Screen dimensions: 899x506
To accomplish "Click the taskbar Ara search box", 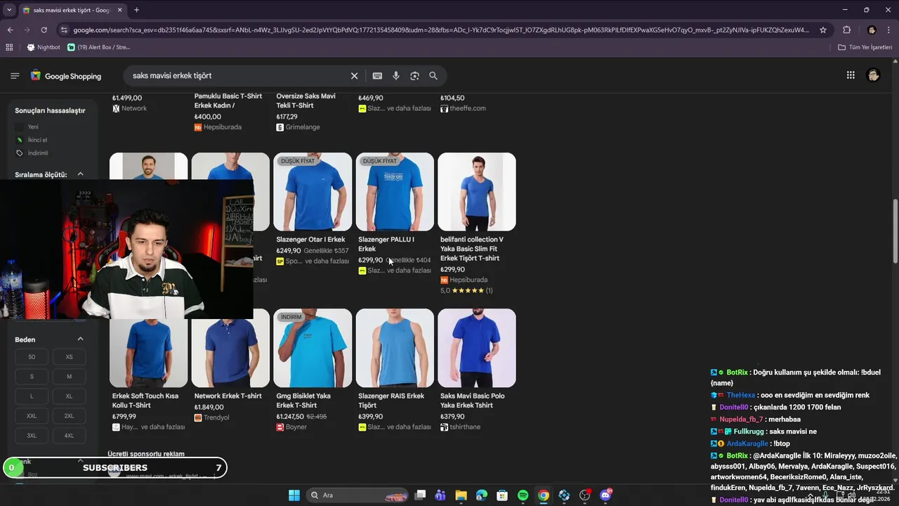I will (357, 495).
